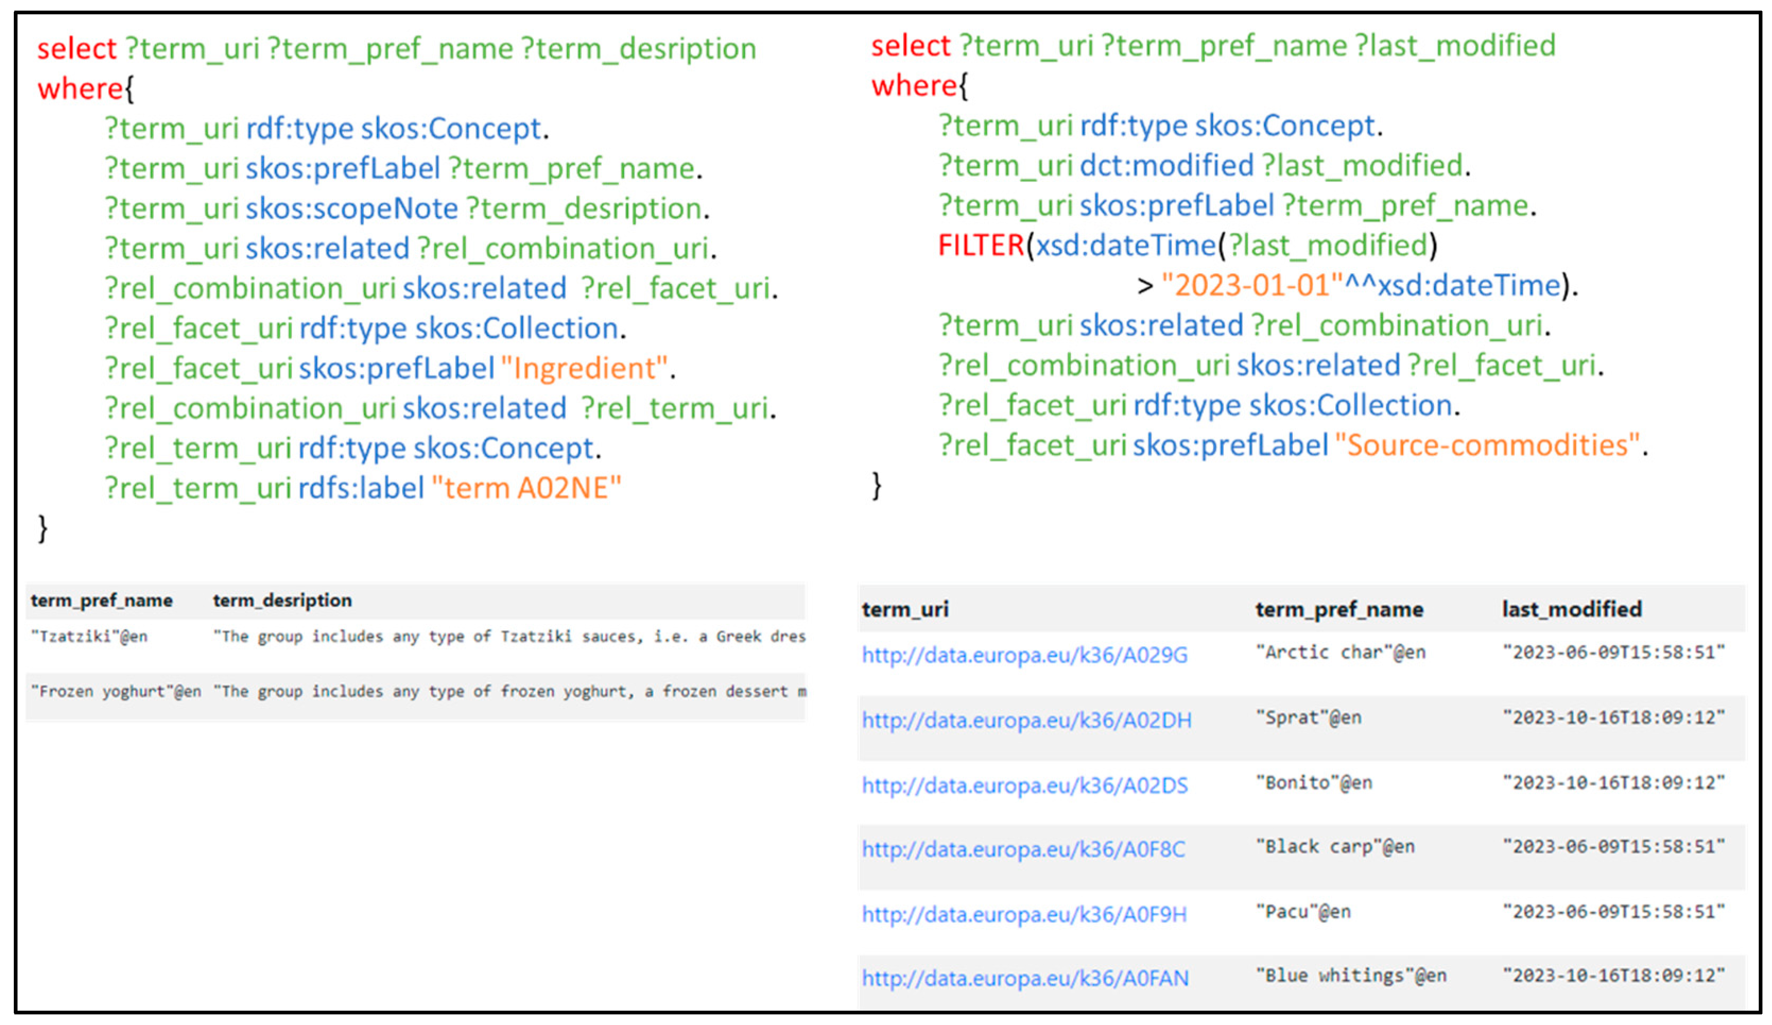Click the "Source-commodities" literal in query
The width and height of the screenshot is (1772, 1025).
[1487, 445]
